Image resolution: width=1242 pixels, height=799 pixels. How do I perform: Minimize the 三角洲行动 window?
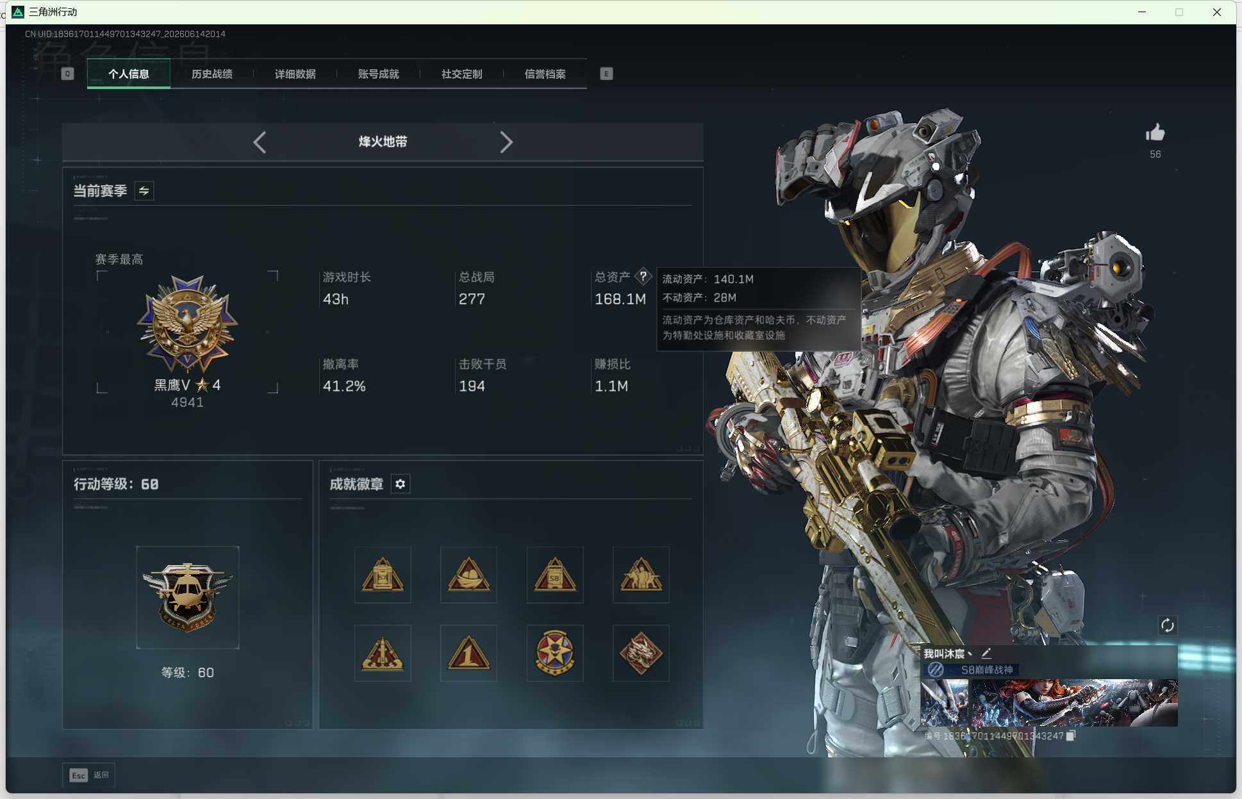pos(1141,12)
